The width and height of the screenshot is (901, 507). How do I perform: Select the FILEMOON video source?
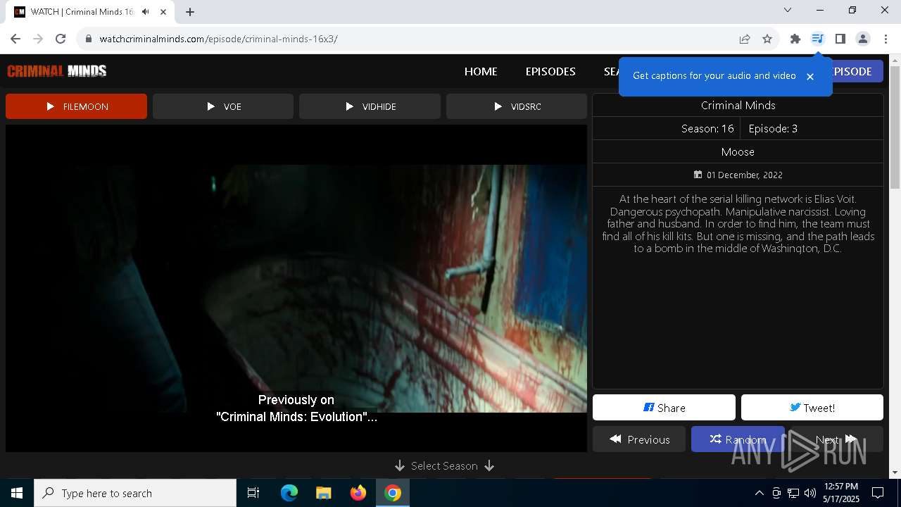pyautogui.click(x=76, y=106)
